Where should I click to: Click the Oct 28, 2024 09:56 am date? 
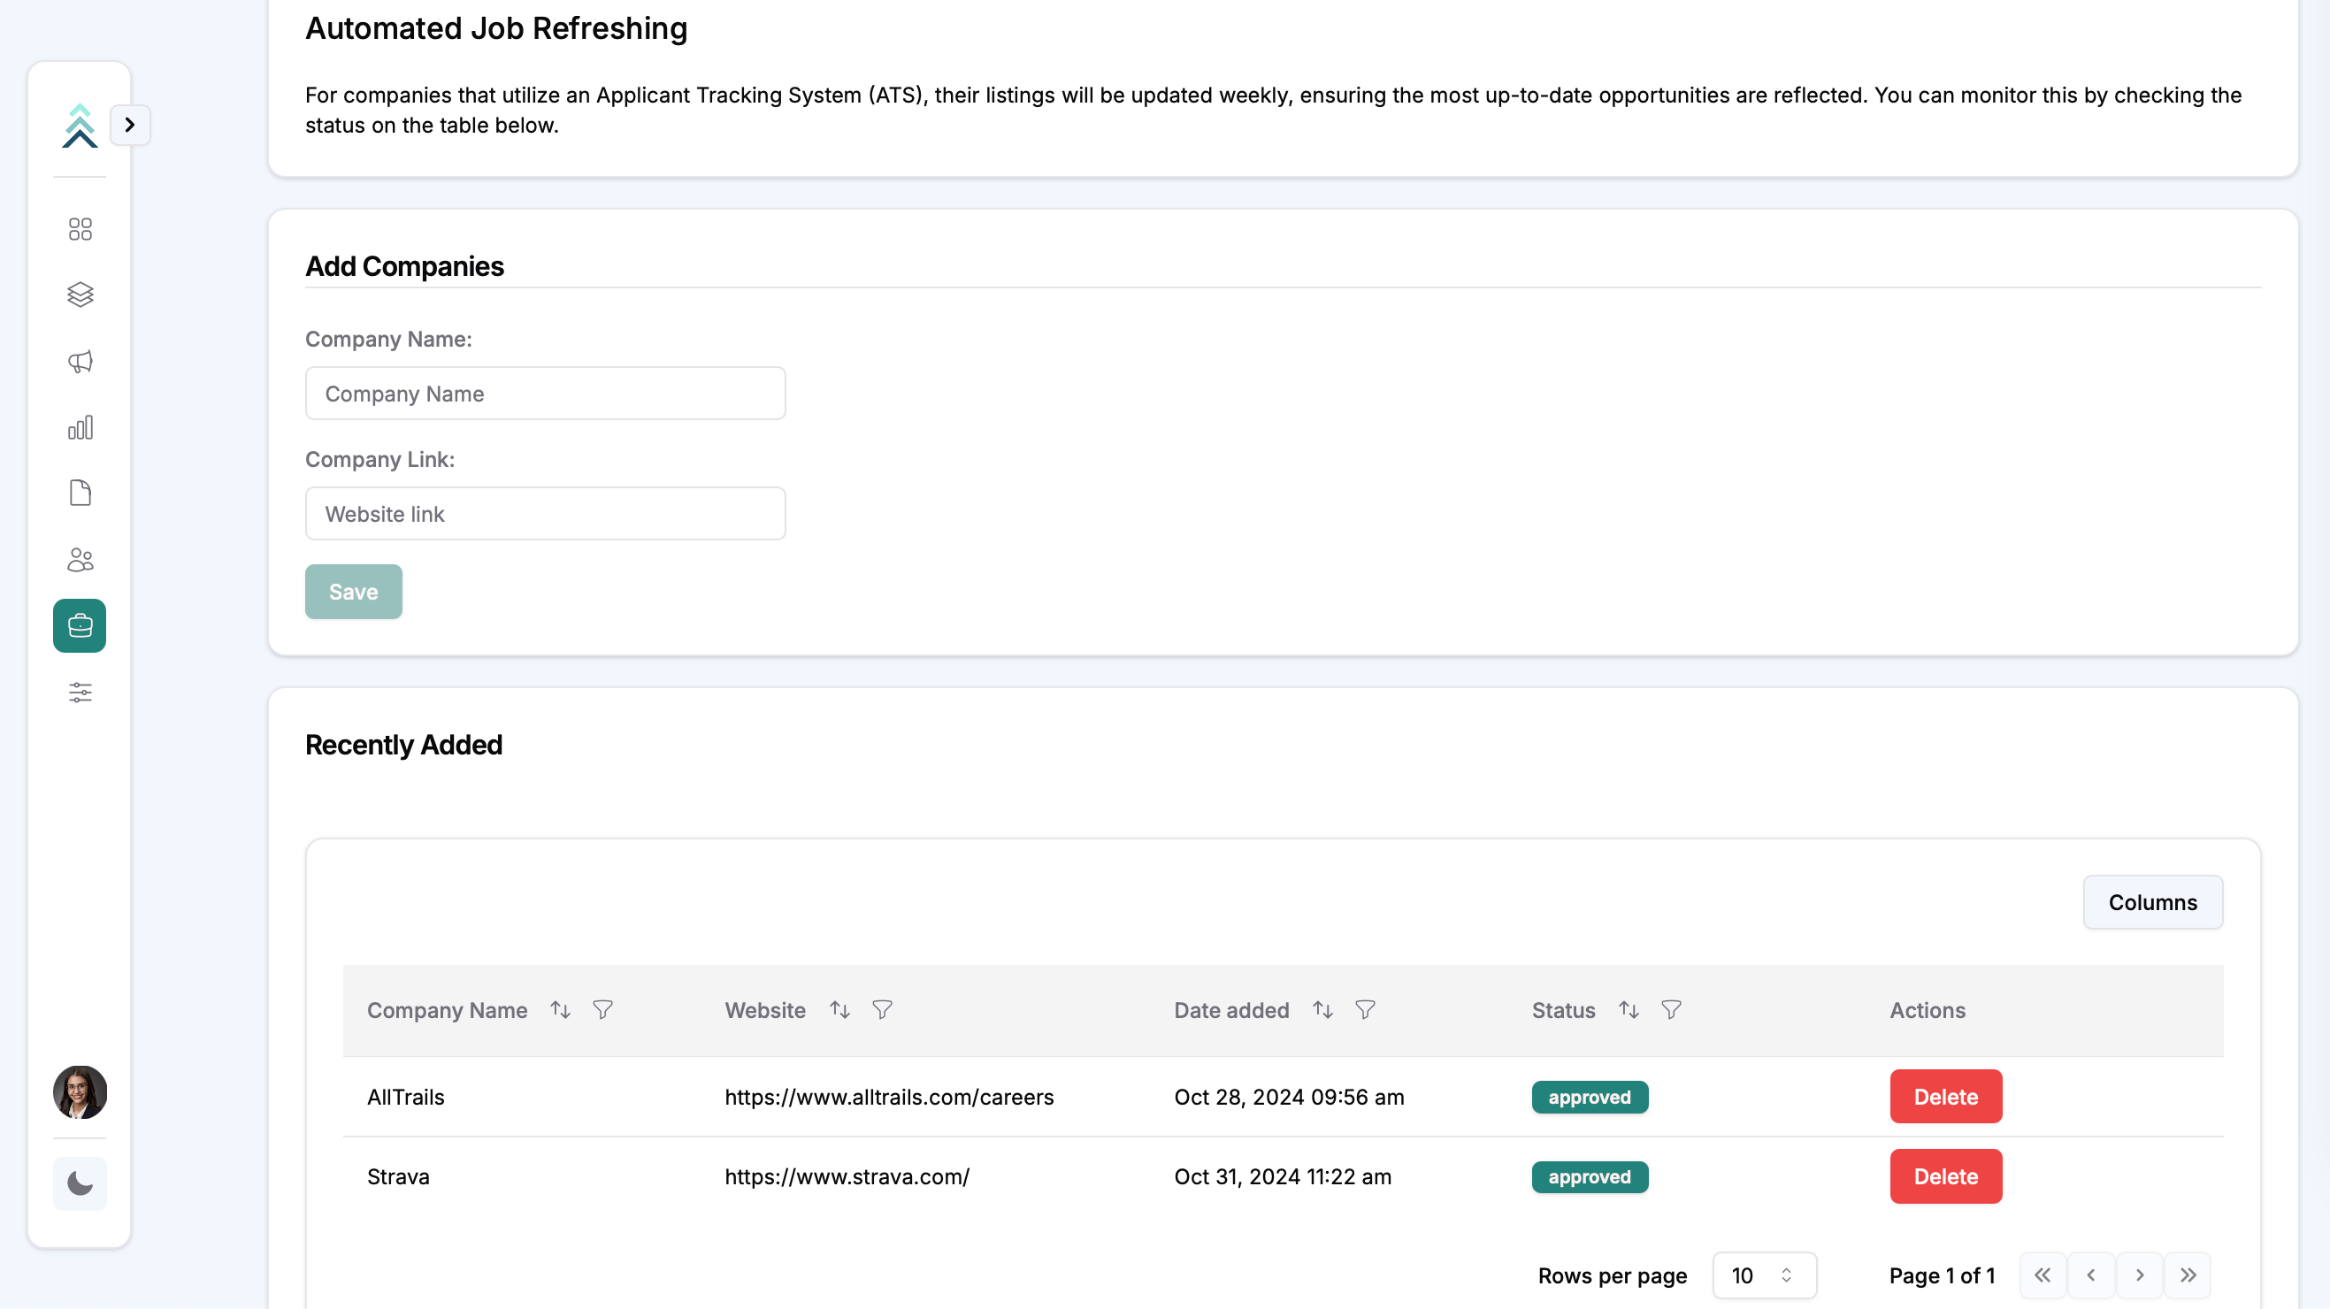[x=1289, y=1097]
